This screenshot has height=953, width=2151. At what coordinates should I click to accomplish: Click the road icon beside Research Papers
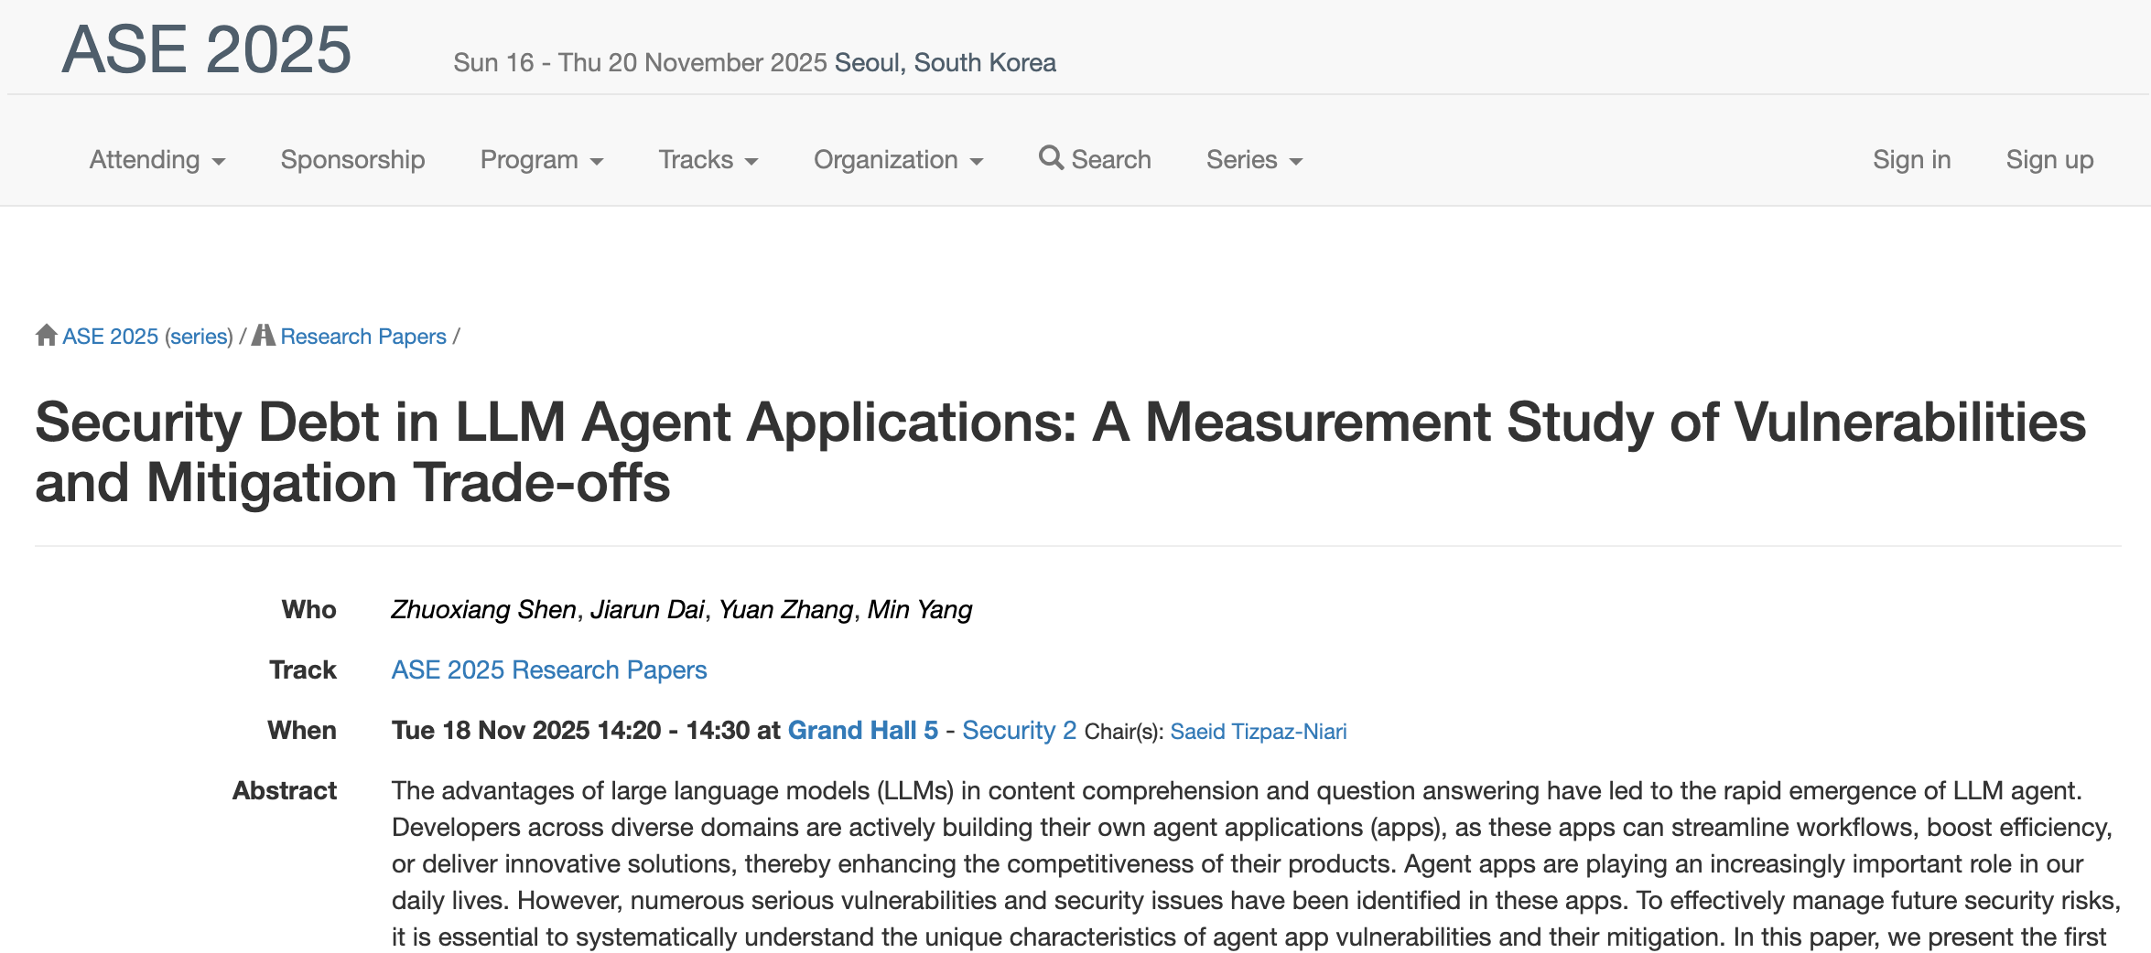[264, 336]
